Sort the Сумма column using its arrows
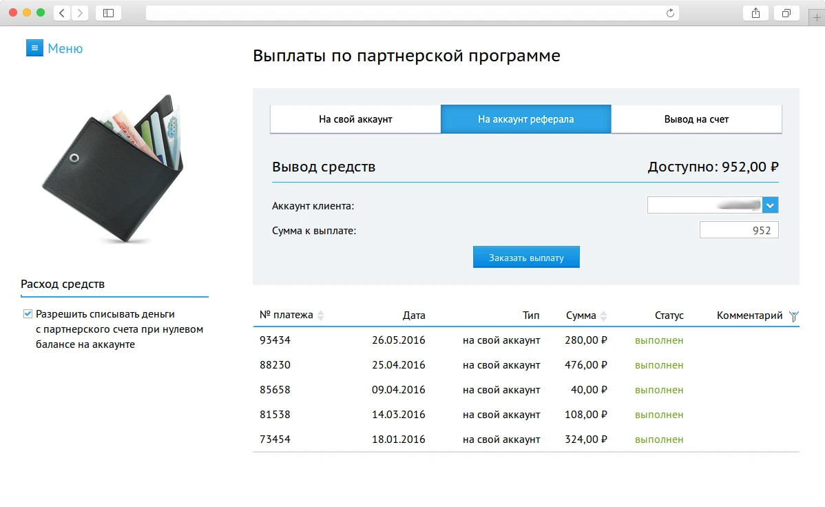Image resolution: width=825 pixels, height=507 pixels. point(605,315)
